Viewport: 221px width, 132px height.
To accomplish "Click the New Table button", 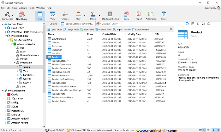I will tap(87, 29).
